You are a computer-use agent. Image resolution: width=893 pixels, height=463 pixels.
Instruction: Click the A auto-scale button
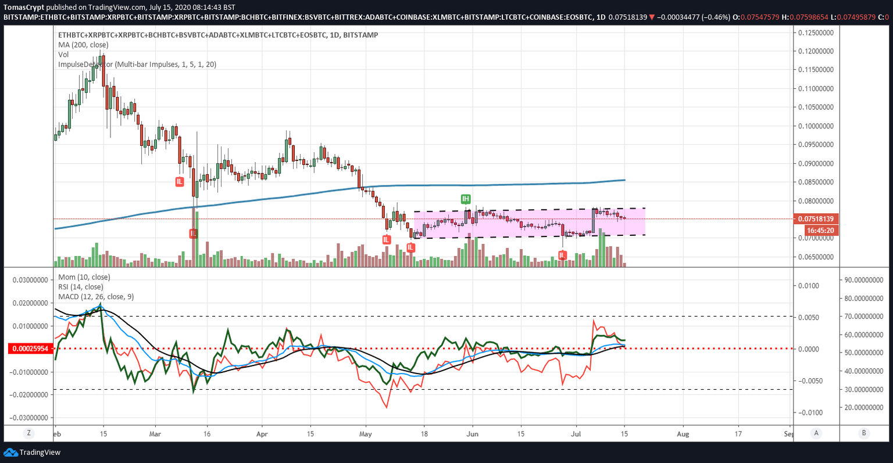[x=817, y=433]
